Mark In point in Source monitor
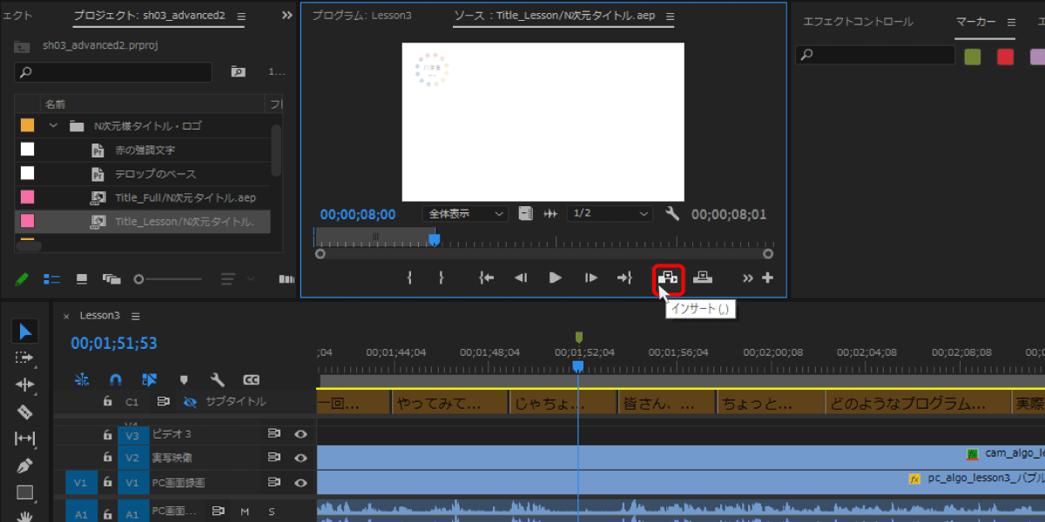 [409, 278]
